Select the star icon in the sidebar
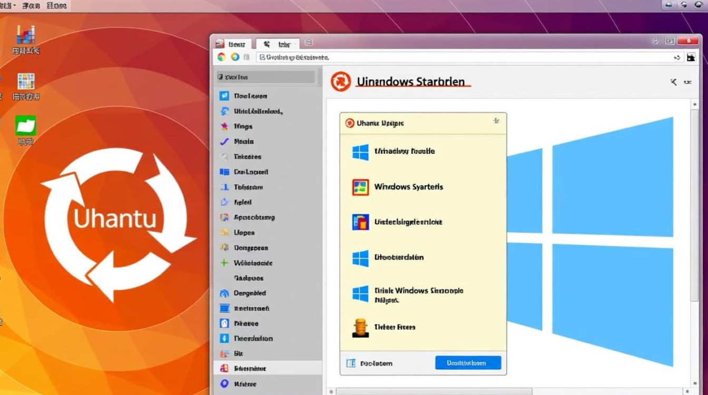This screenshot has width=708, height=395. [x=225, y=126]
